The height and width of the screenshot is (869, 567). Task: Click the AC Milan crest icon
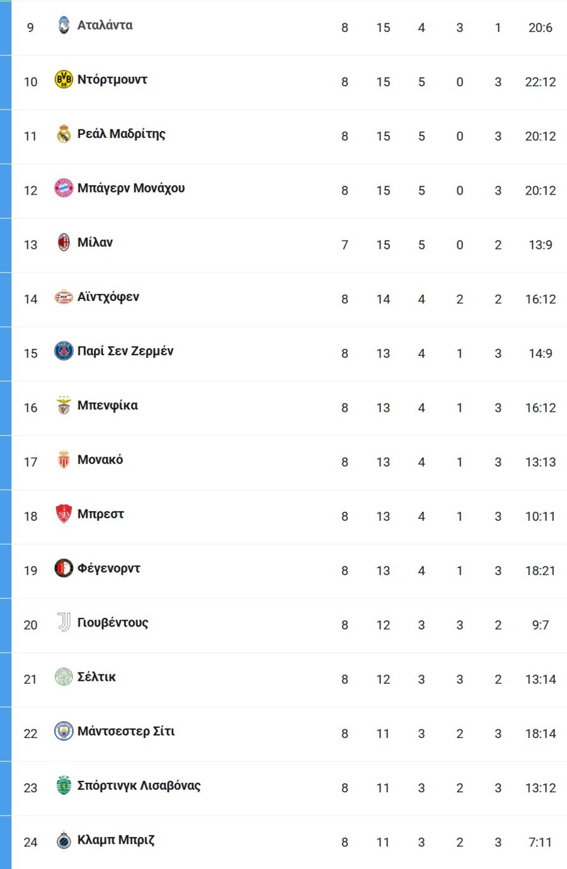click(64, 242)
